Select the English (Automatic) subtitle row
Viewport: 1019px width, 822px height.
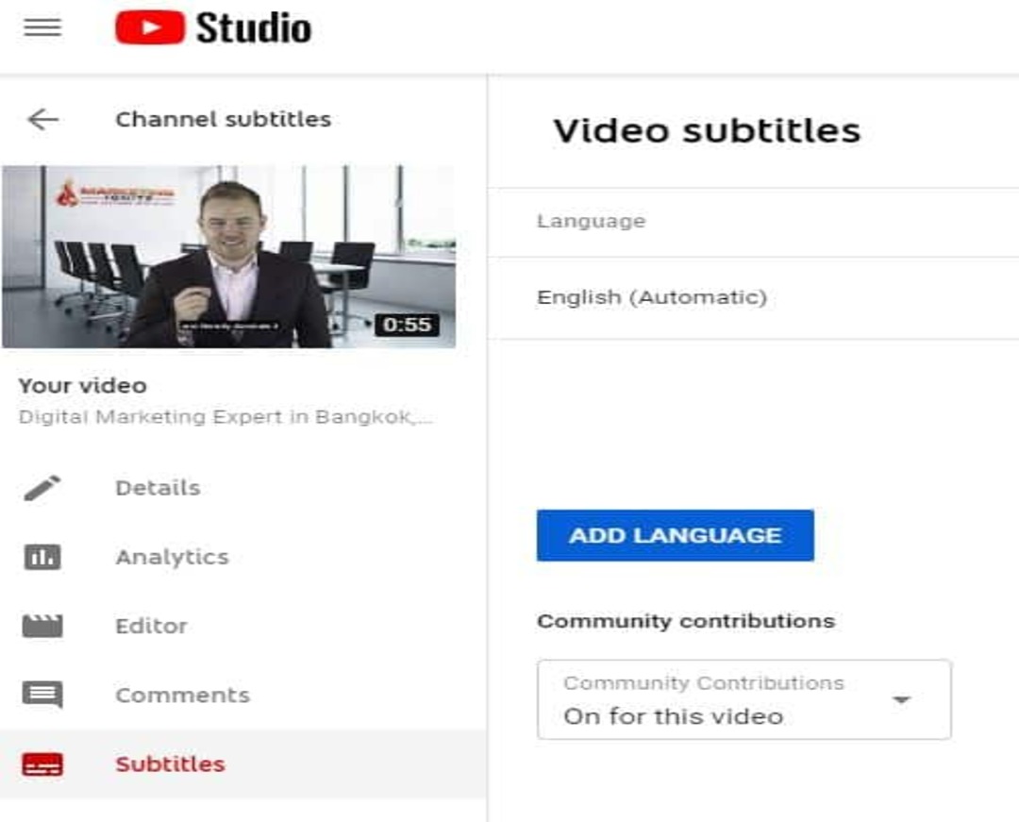click(x=652, y=297)
